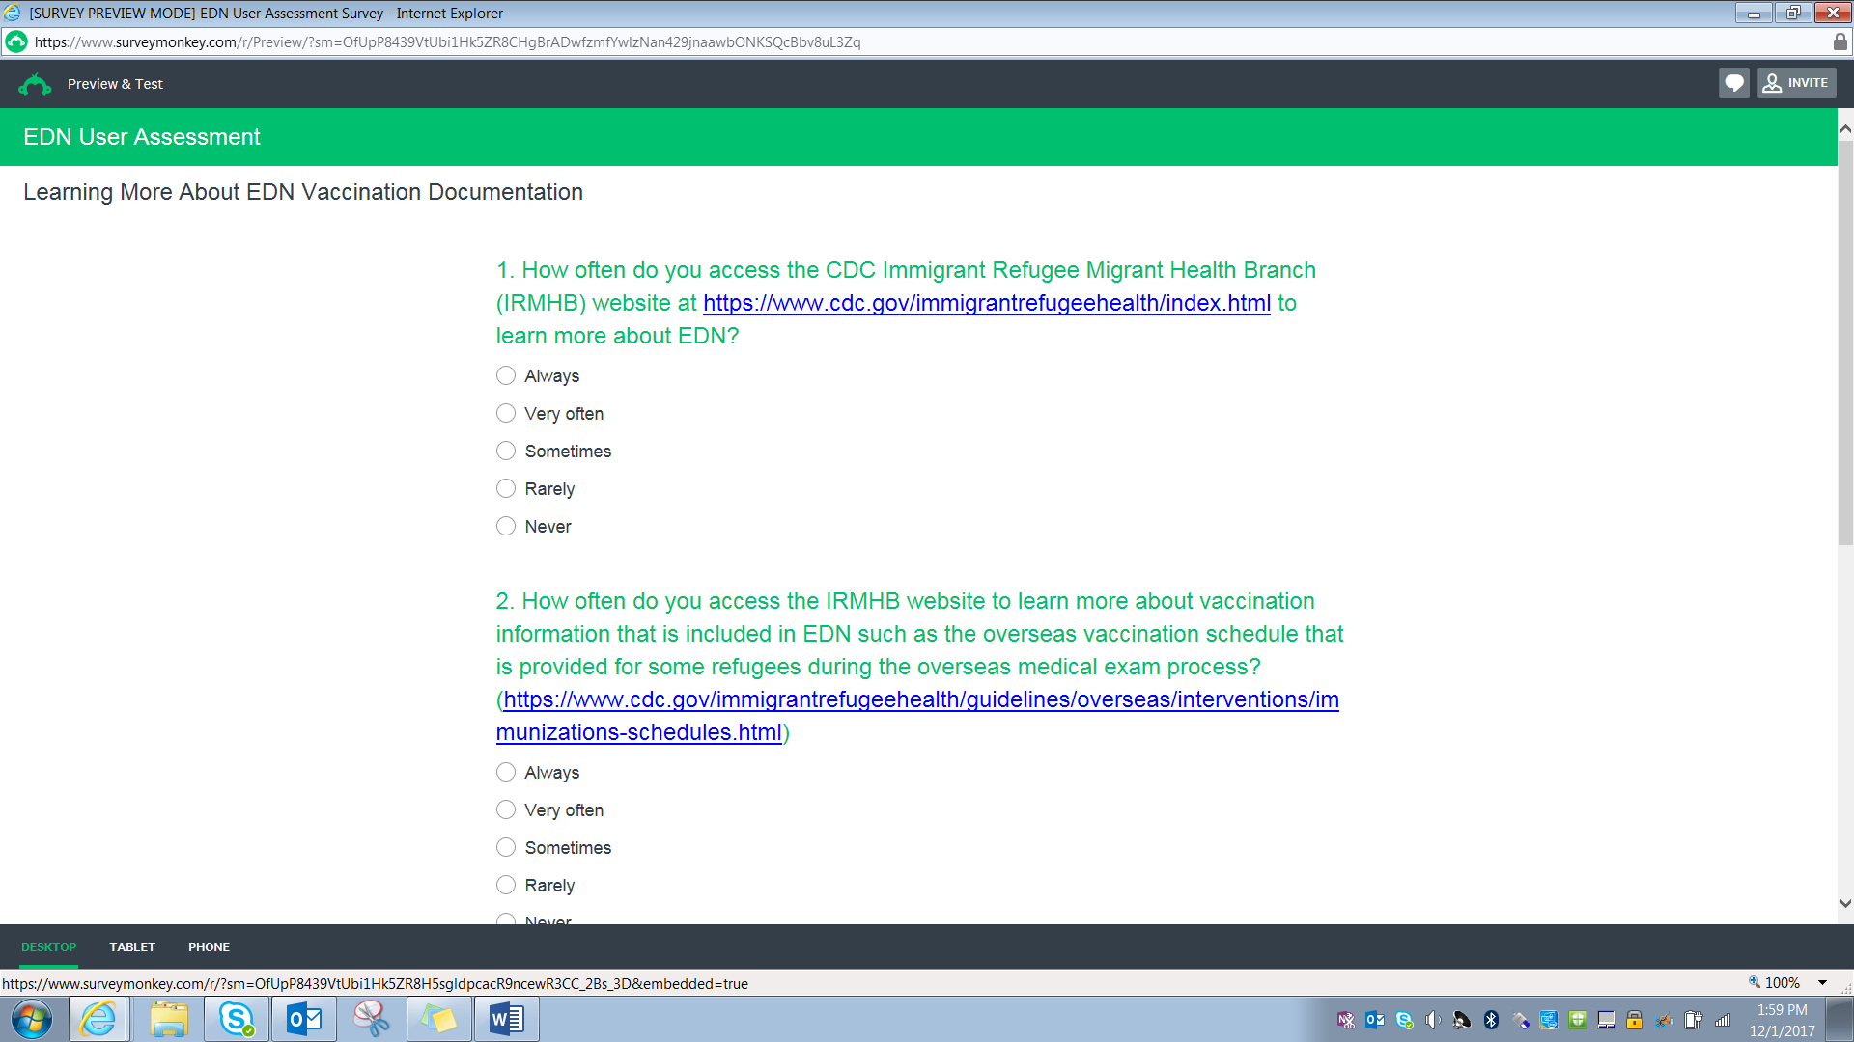Launch Snipping Tool from the taskbar
1854x1042 pixels.
[371, 1019]
